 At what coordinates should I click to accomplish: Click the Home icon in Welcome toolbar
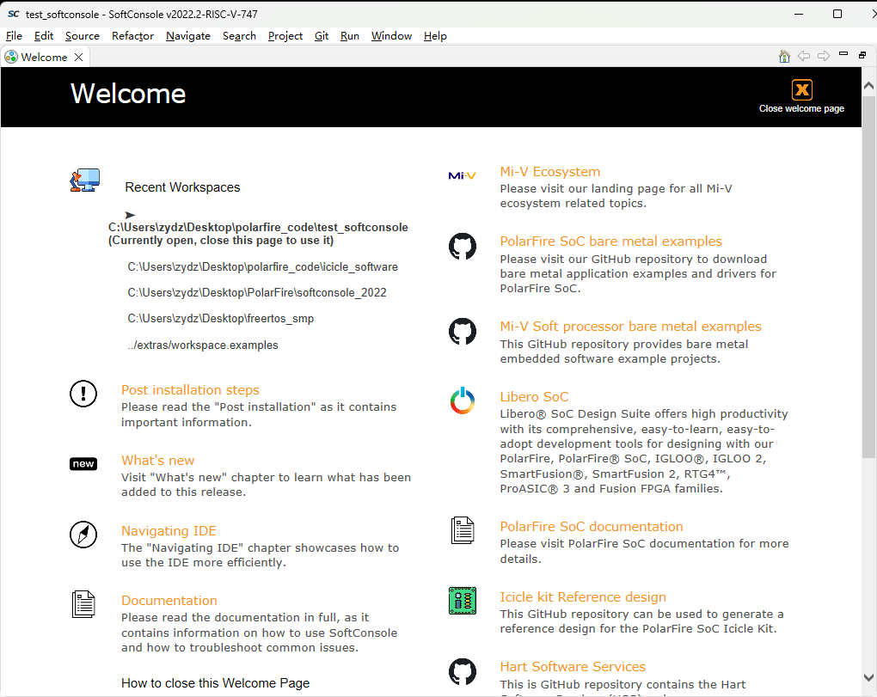pyautogui.click(x=784, y=57)
